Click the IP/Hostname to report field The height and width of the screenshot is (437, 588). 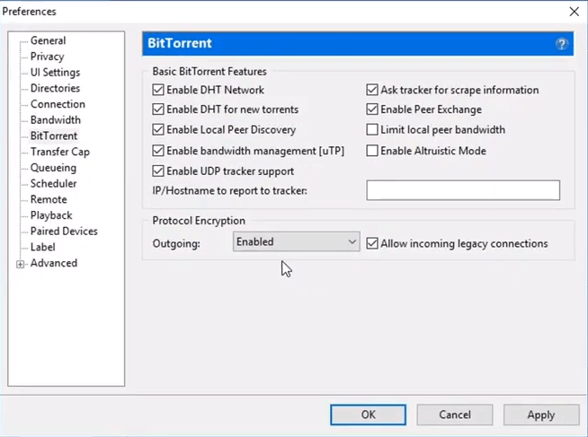463,190
